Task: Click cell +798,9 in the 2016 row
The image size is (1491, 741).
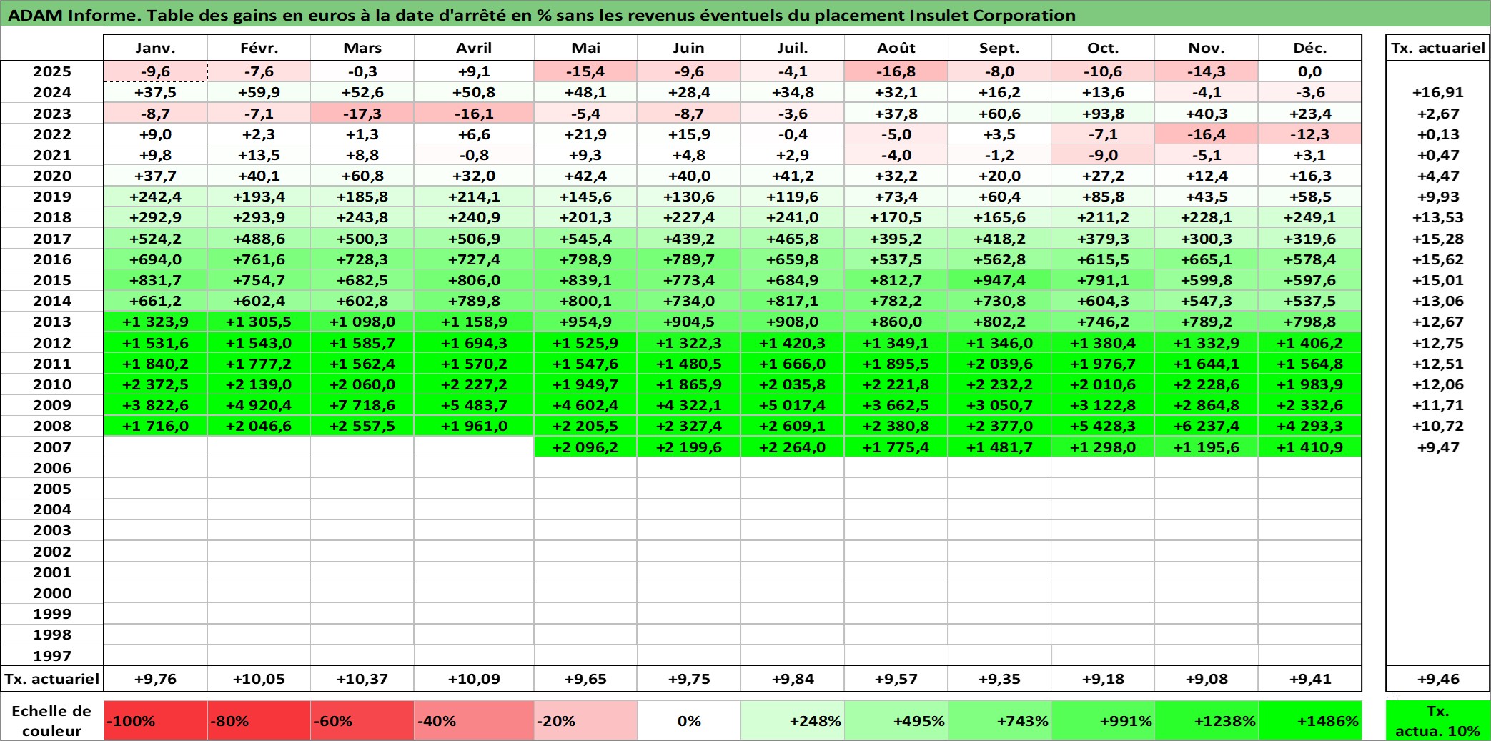Action: coord(585,259)
